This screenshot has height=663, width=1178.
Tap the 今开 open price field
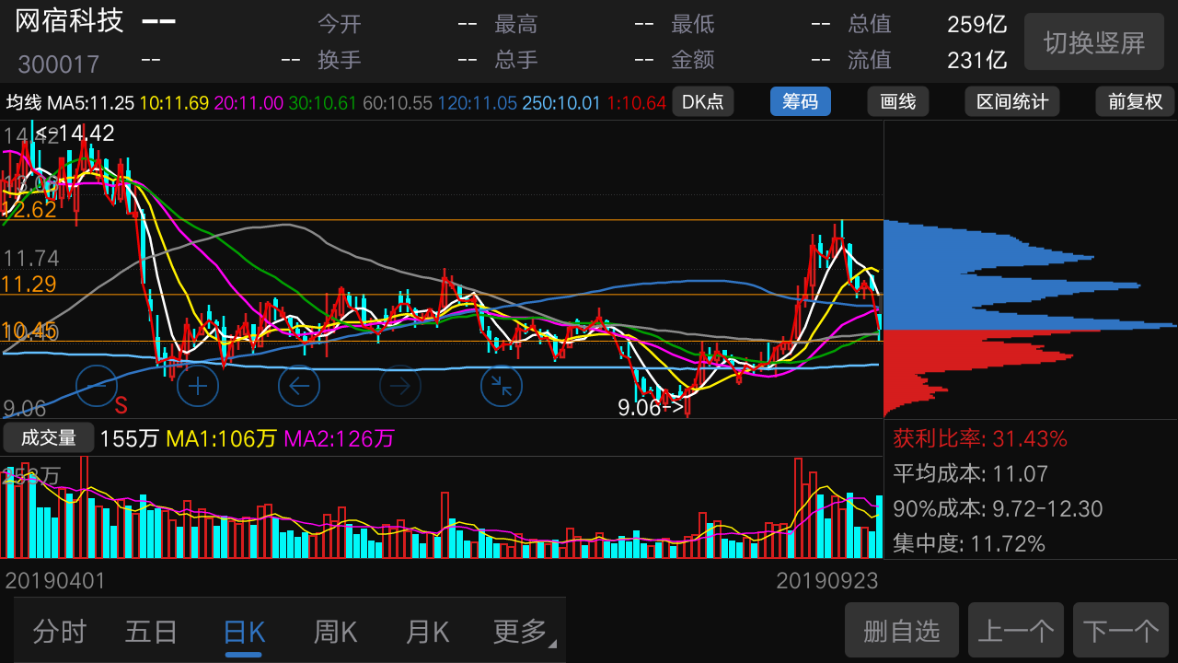click(398, 24)
